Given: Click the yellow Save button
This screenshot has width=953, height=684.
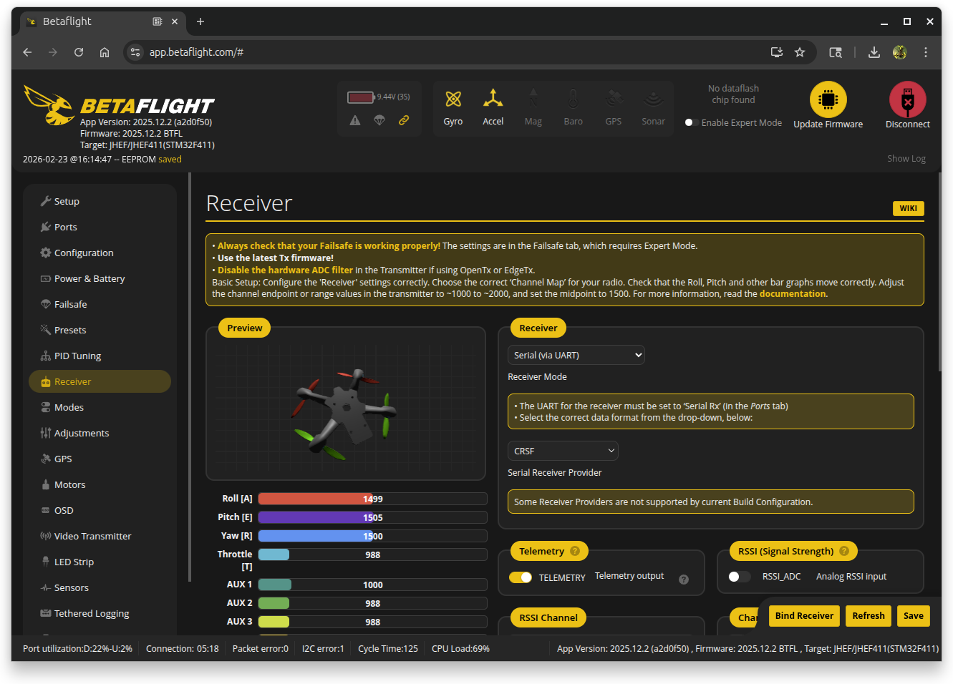Looking at the screenshot, I should point(913,616).
